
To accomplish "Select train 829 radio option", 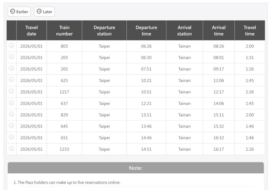I will [x=11, y=114].
